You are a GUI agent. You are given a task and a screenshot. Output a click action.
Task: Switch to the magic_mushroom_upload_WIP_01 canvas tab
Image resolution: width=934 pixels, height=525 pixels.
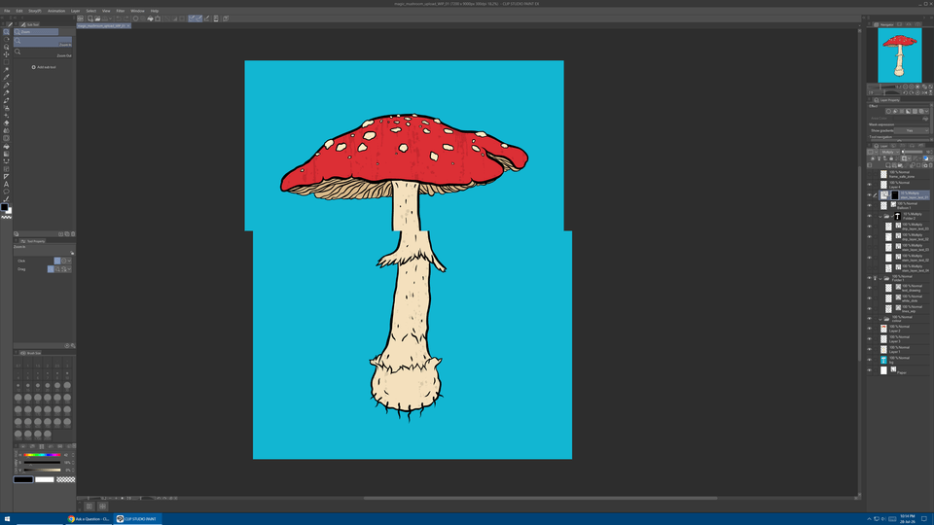click(102, 26)
